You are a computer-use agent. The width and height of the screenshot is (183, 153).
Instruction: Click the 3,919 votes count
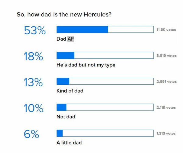[x=167, y=56]
